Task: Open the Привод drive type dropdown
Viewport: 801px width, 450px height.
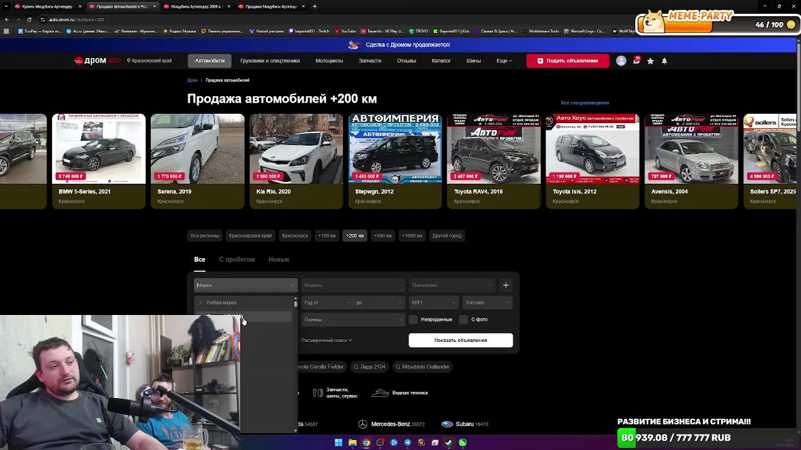Action: [353, 319]
